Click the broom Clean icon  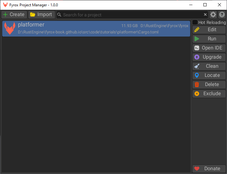(x=197, y=66)
